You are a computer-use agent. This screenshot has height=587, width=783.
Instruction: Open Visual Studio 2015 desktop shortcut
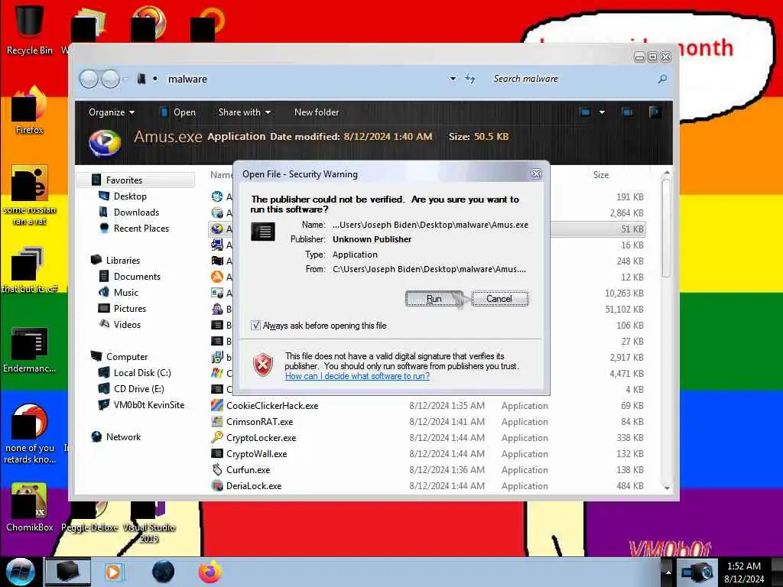[x=149, y=521]
